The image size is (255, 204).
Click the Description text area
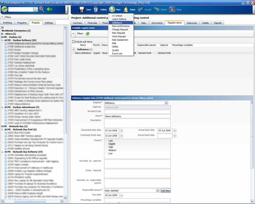point(138,123)
